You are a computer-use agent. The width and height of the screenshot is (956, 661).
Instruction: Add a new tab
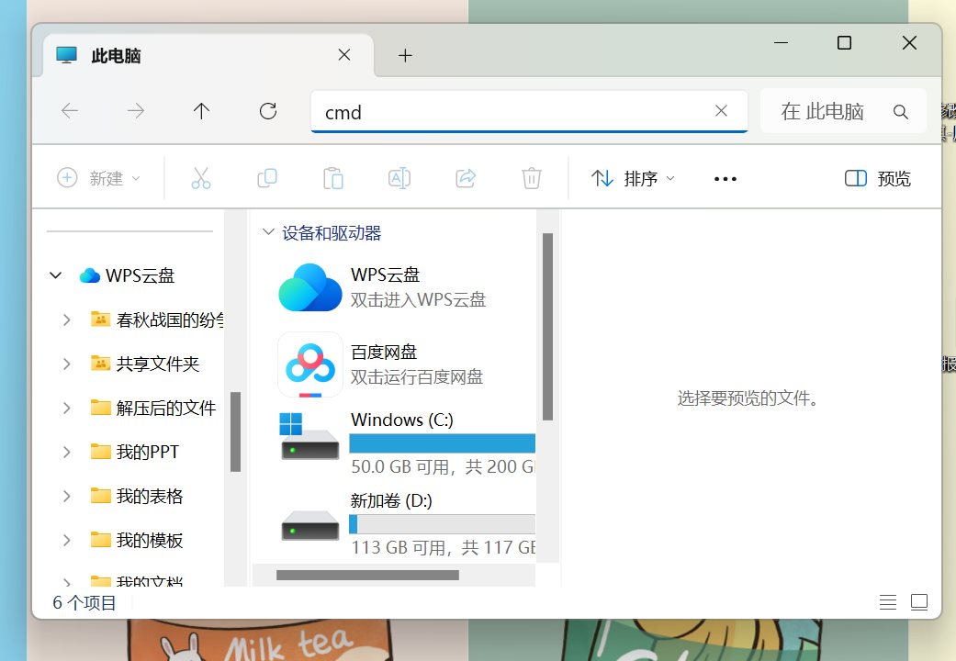405,55
